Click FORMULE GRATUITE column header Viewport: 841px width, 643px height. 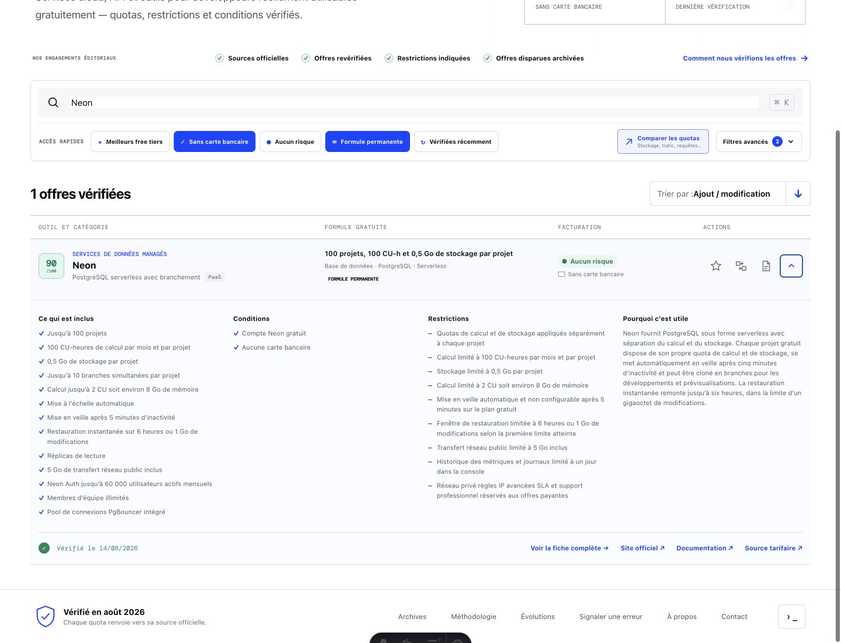tap(356, 227)
